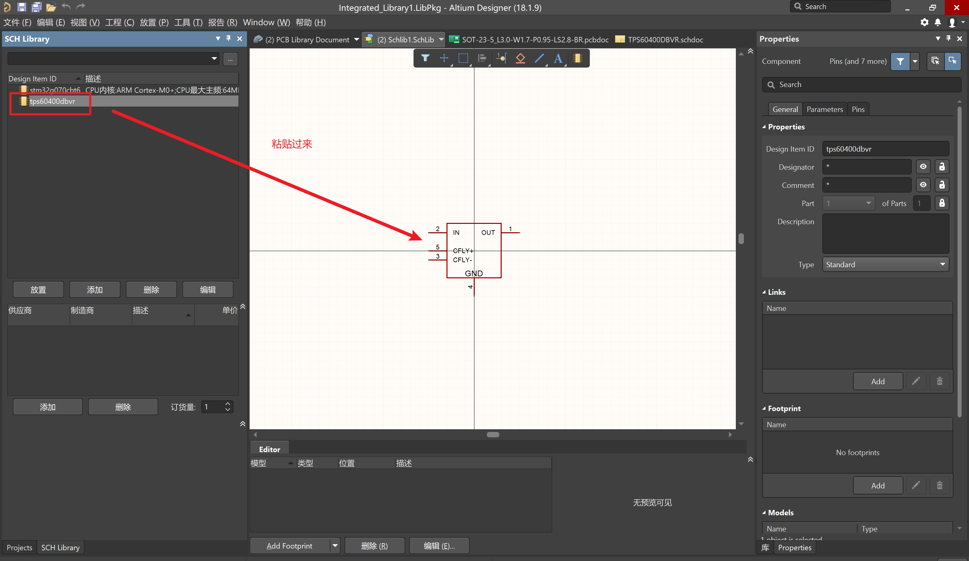Pin the SCH Library panel

(x=228, y=38)
